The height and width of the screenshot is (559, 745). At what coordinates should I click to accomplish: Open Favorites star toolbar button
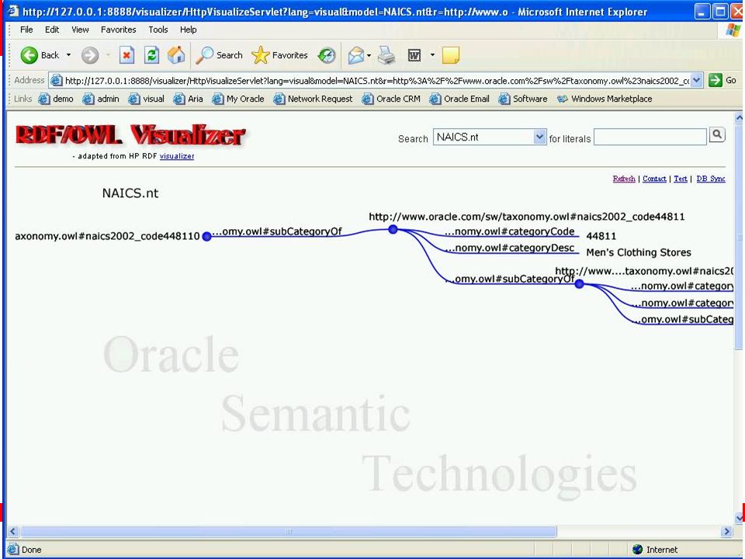279,55
